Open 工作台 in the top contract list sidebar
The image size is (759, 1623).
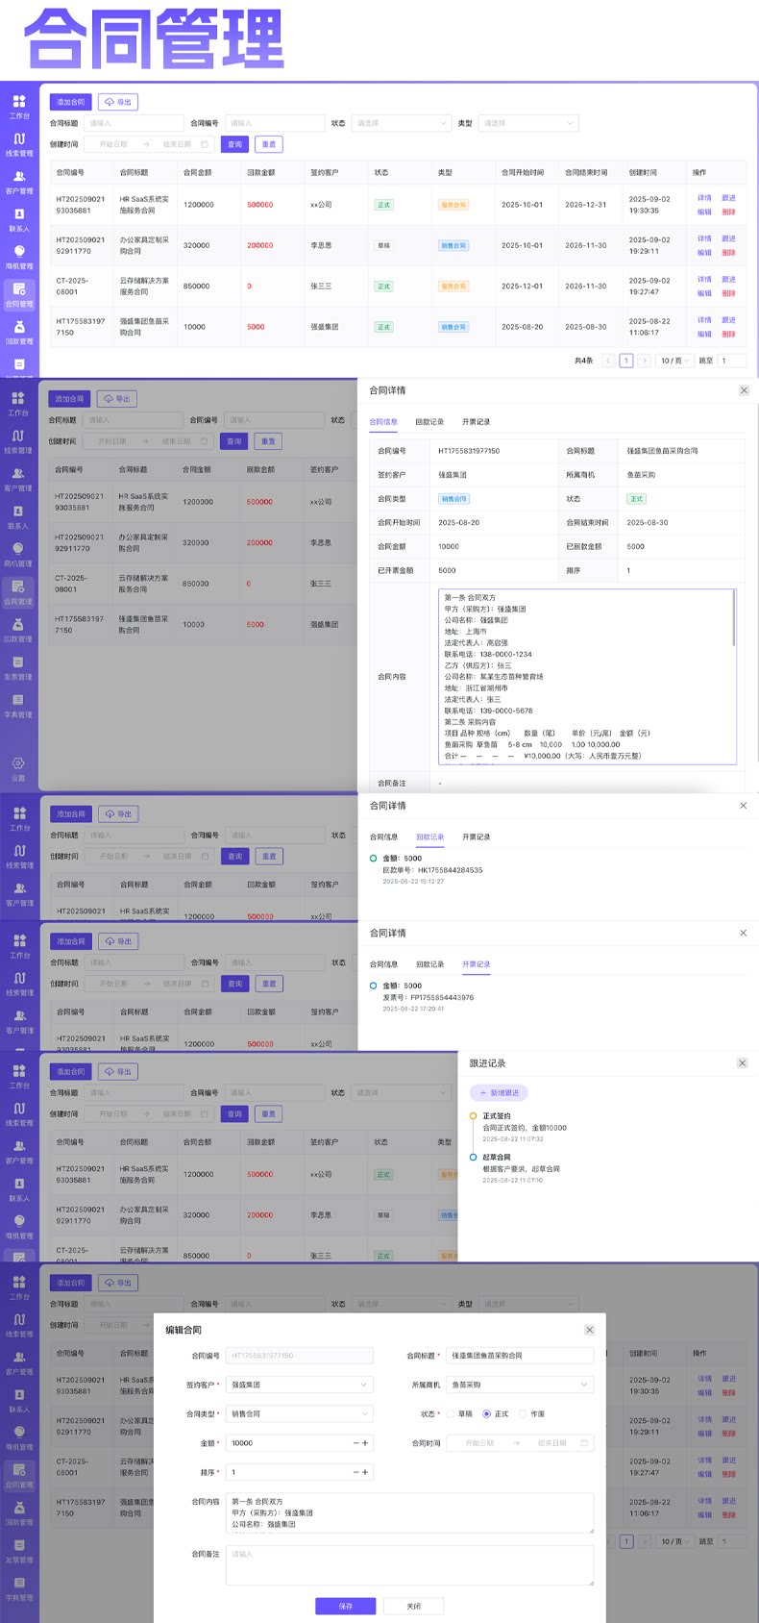19,106
